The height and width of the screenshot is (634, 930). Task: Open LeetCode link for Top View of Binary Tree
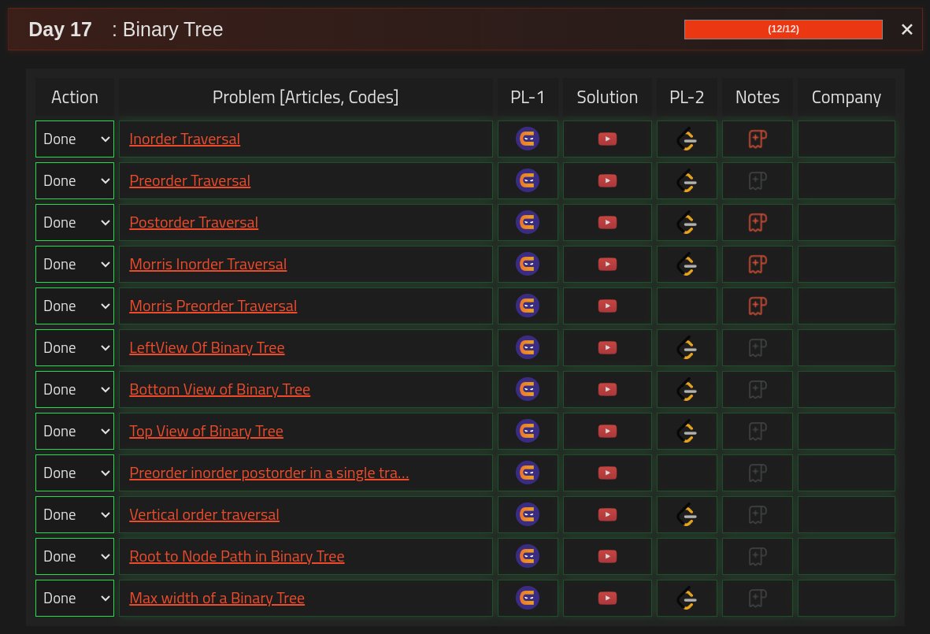pos(687,432)
